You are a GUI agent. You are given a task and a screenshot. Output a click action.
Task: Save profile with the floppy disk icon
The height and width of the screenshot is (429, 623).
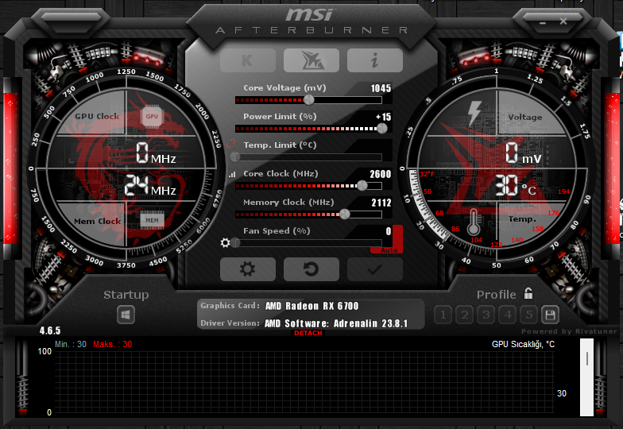(x=550, y=315)
